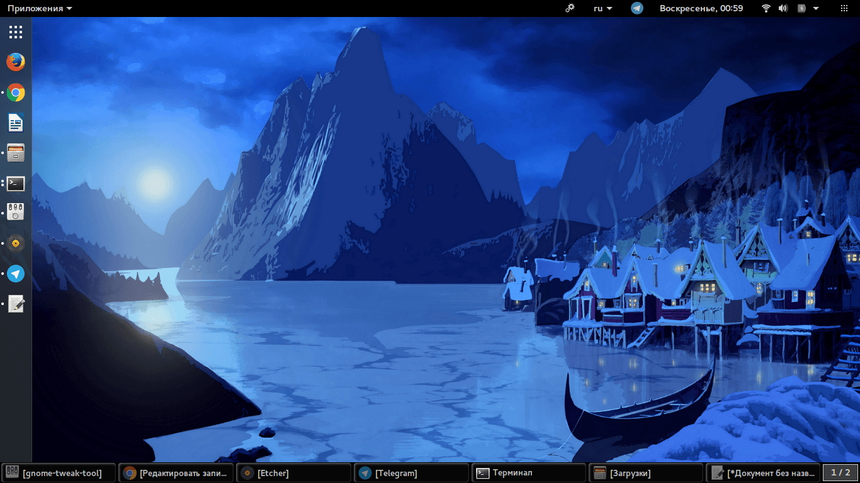Viewport: 860px width, 483px height.
Task: Switch to the [Загрузки] window in the taskbar
Action: [x=646, y=473]
